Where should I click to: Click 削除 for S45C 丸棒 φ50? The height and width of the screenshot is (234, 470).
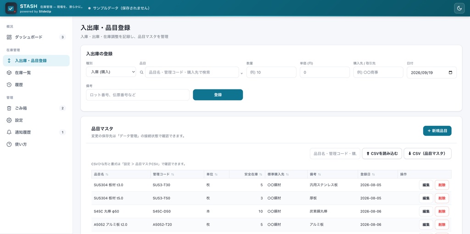pyautogui.click(x=442, y=211)
